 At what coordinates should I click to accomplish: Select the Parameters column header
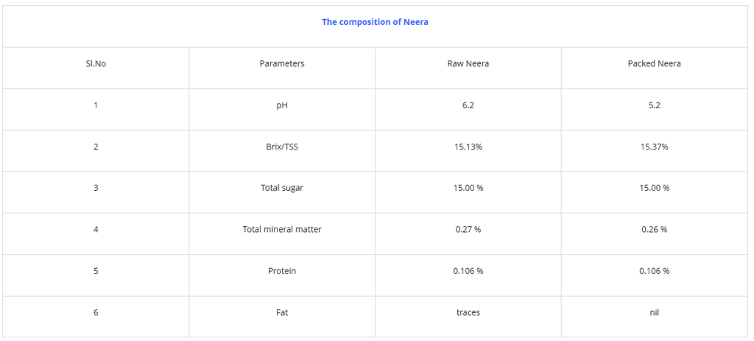282,64
